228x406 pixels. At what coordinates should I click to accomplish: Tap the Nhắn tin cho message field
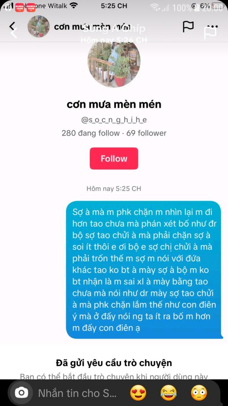pos(78,393)
